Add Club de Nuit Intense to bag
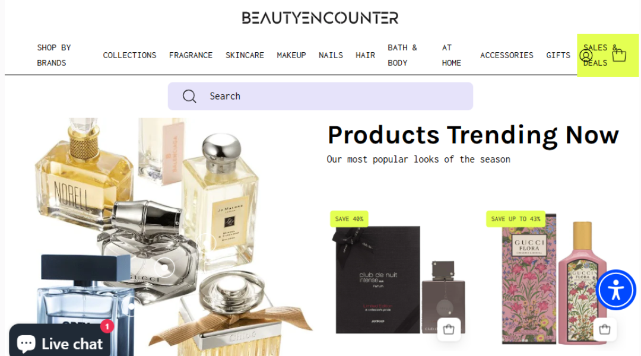Image resolution: width=641 pixels, height=356 pixels. click(449, 329)
